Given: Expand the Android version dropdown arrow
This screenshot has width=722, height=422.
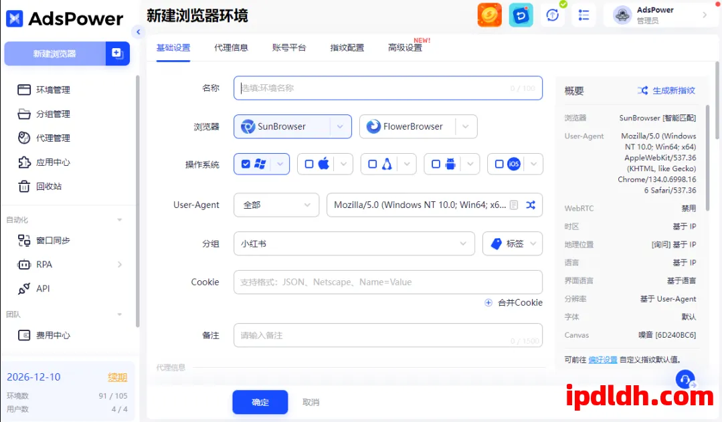Looking at the screenshot, I should point(470,165).
